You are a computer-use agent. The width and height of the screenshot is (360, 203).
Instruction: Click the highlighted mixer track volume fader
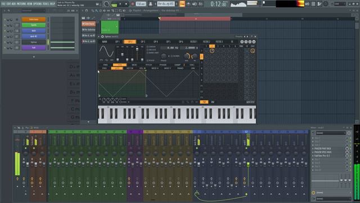tap(248, 164)
